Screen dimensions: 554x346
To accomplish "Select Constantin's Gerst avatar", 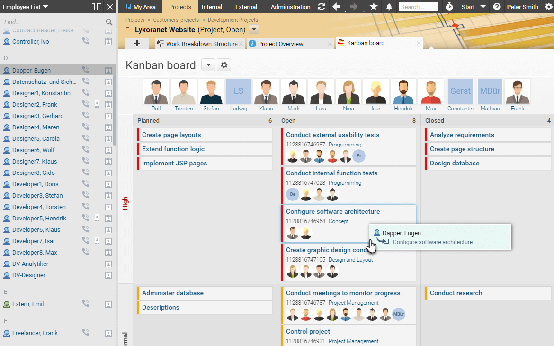I will coord(460,91).
